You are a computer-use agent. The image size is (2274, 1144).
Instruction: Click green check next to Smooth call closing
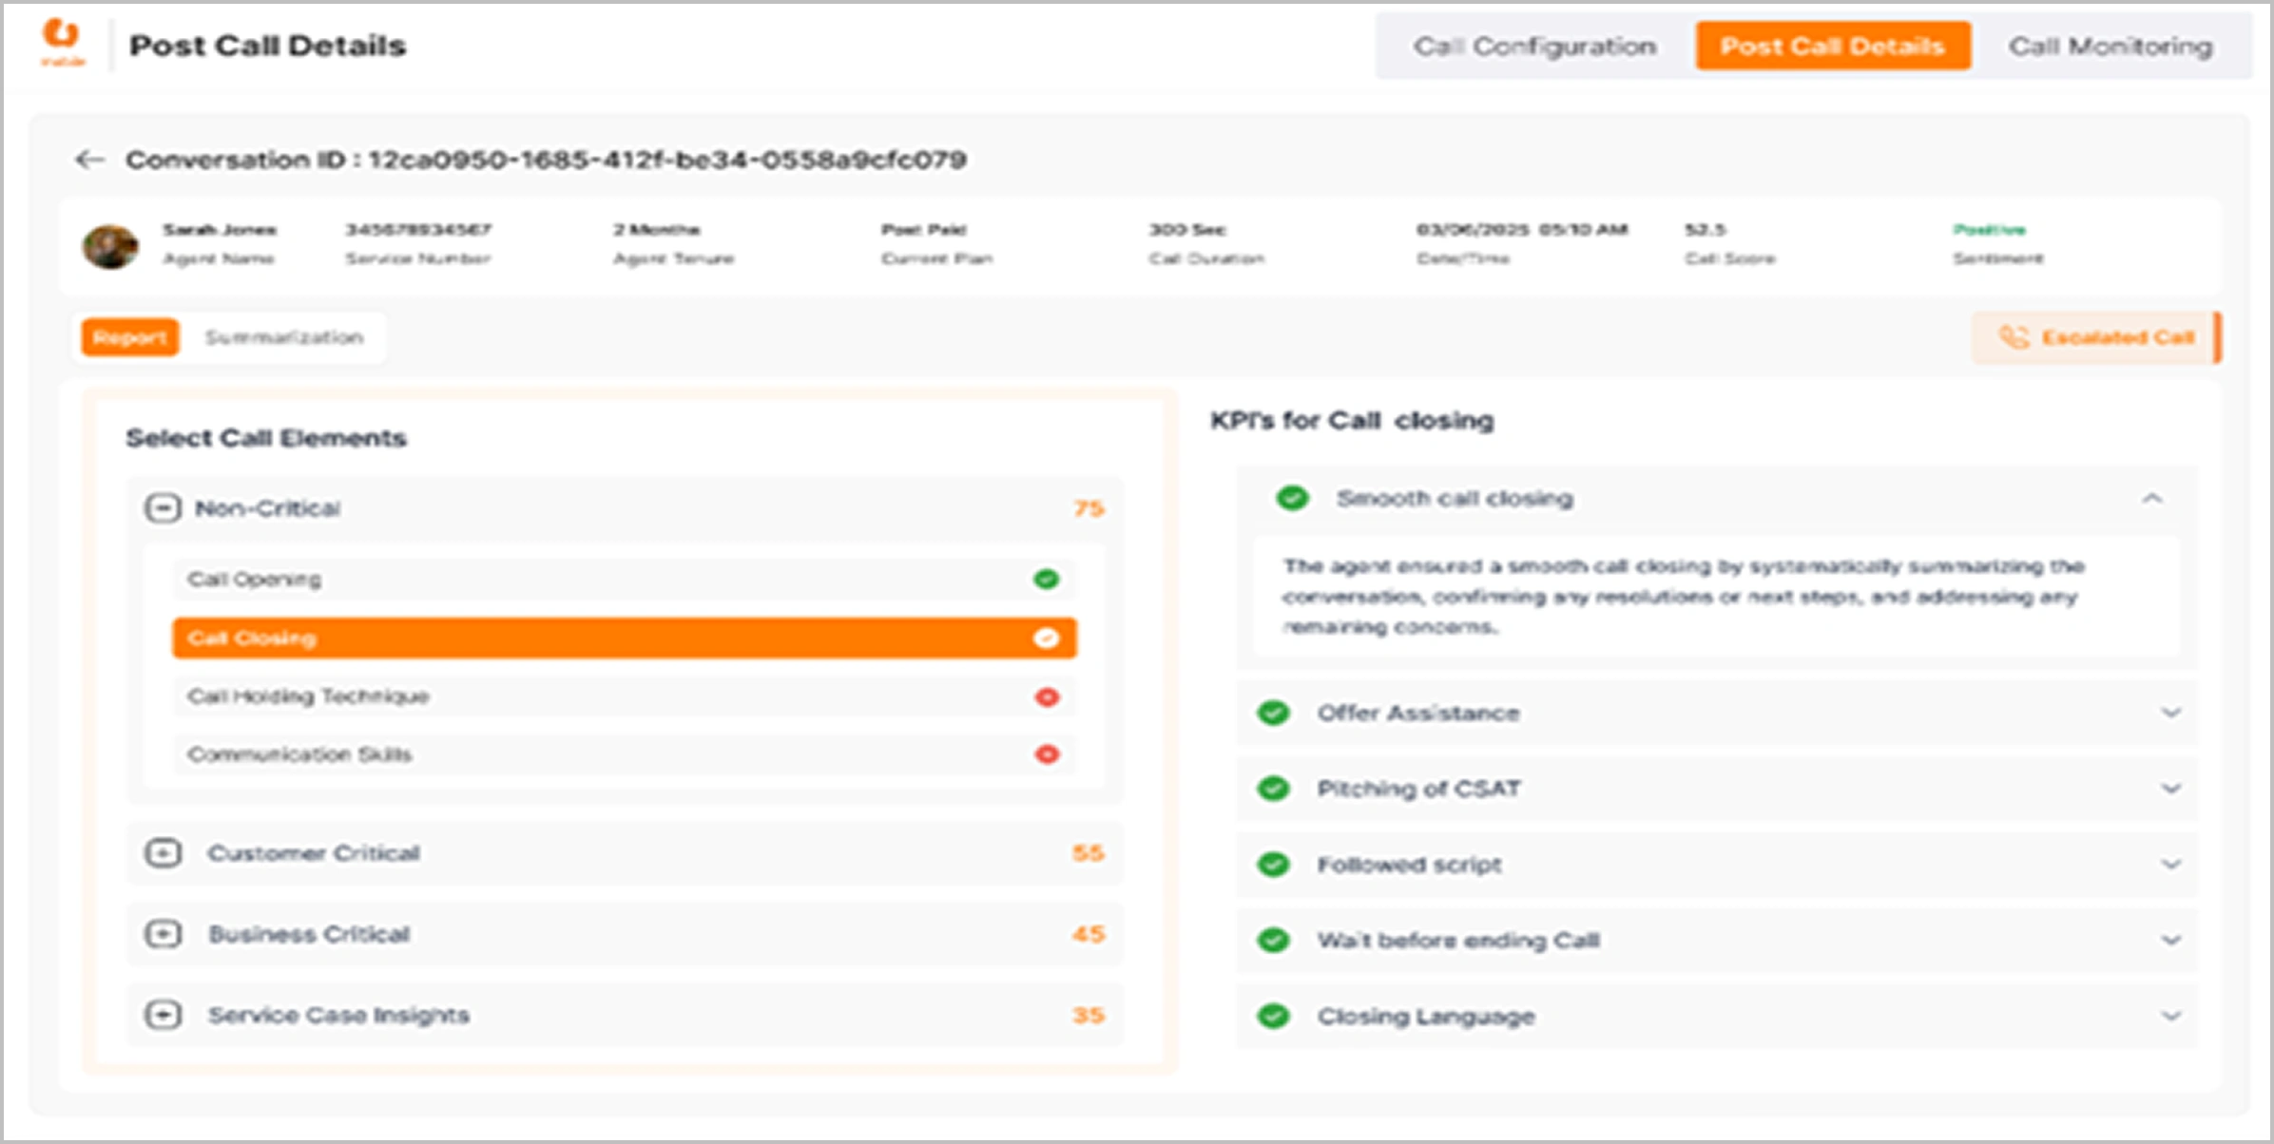coord(1292,498)
